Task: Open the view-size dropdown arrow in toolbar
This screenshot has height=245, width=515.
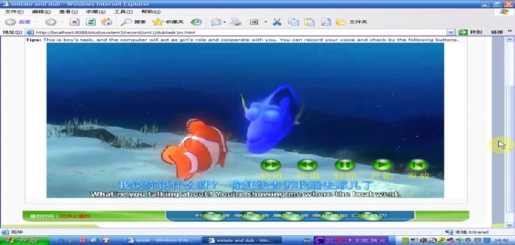Action: pyautogui.click(x=265, y=22)
